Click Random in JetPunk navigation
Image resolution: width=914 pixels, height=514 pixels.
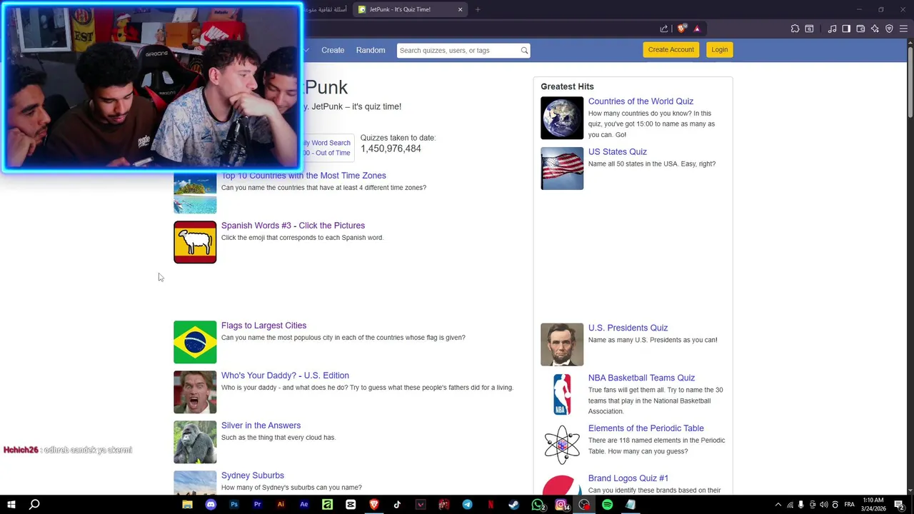click(371, 50)
